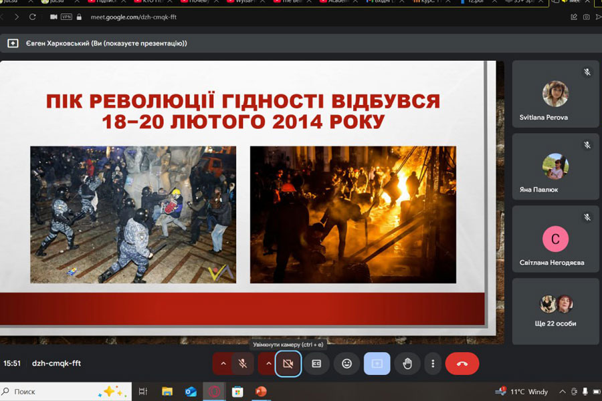This screenshot has height=401, width=602.
Task: Open PowerPoint from the taskbar
Action: pyautogui.click(x=261, y=392)
